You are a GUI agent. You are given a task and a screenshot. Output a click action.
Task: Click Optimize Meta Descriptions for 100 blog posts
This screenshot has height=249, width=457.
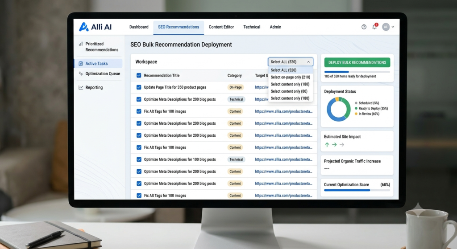click(180, 159)
